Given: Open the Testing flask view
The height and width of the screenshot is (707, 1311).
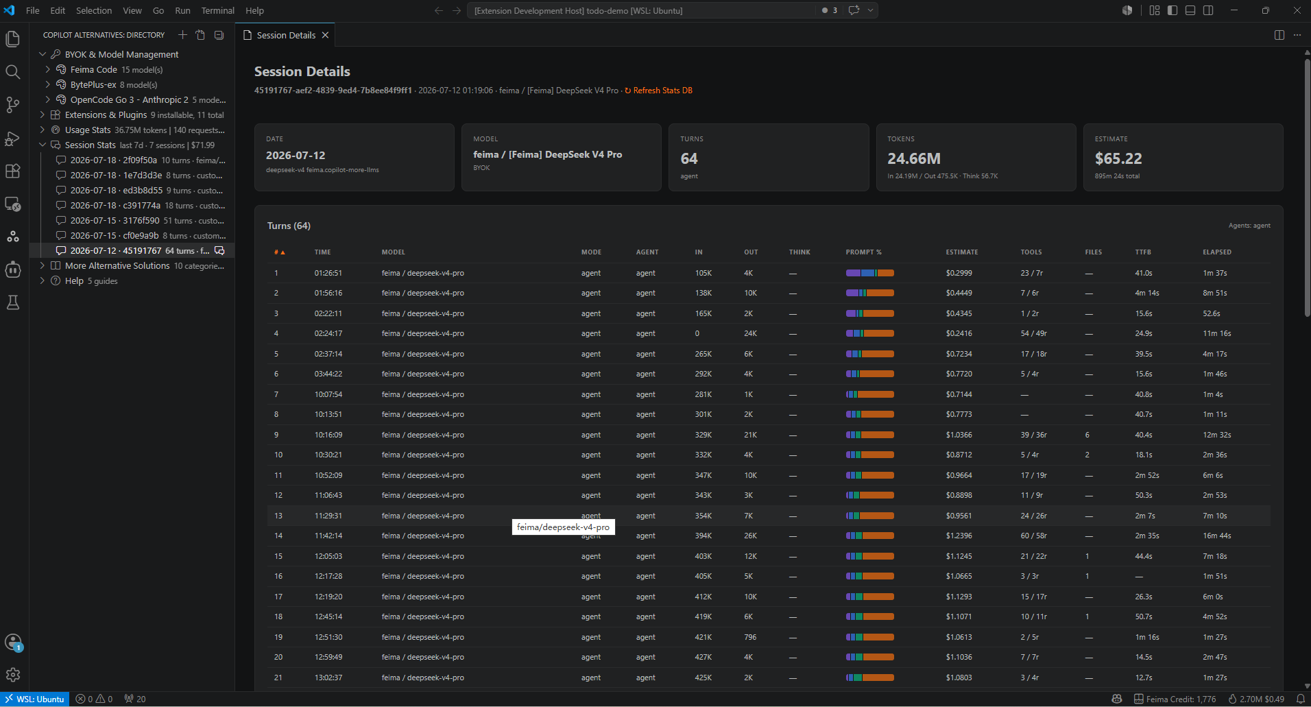Looking at the screenshot, I should (x=13, y=302).
